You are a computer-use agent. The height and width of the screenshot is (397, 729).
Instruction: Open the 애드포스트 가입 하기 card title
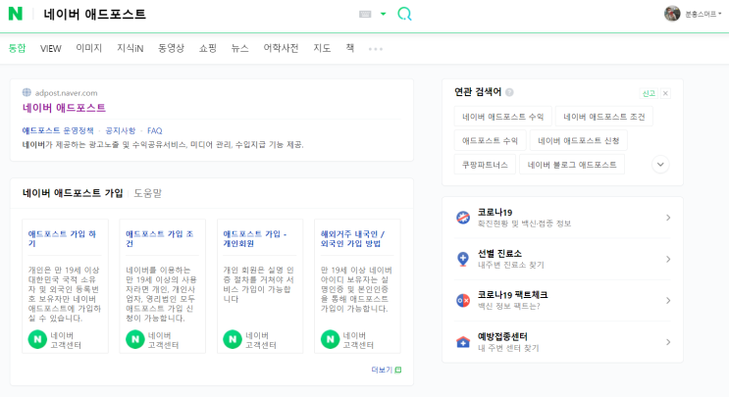(62, 238)
